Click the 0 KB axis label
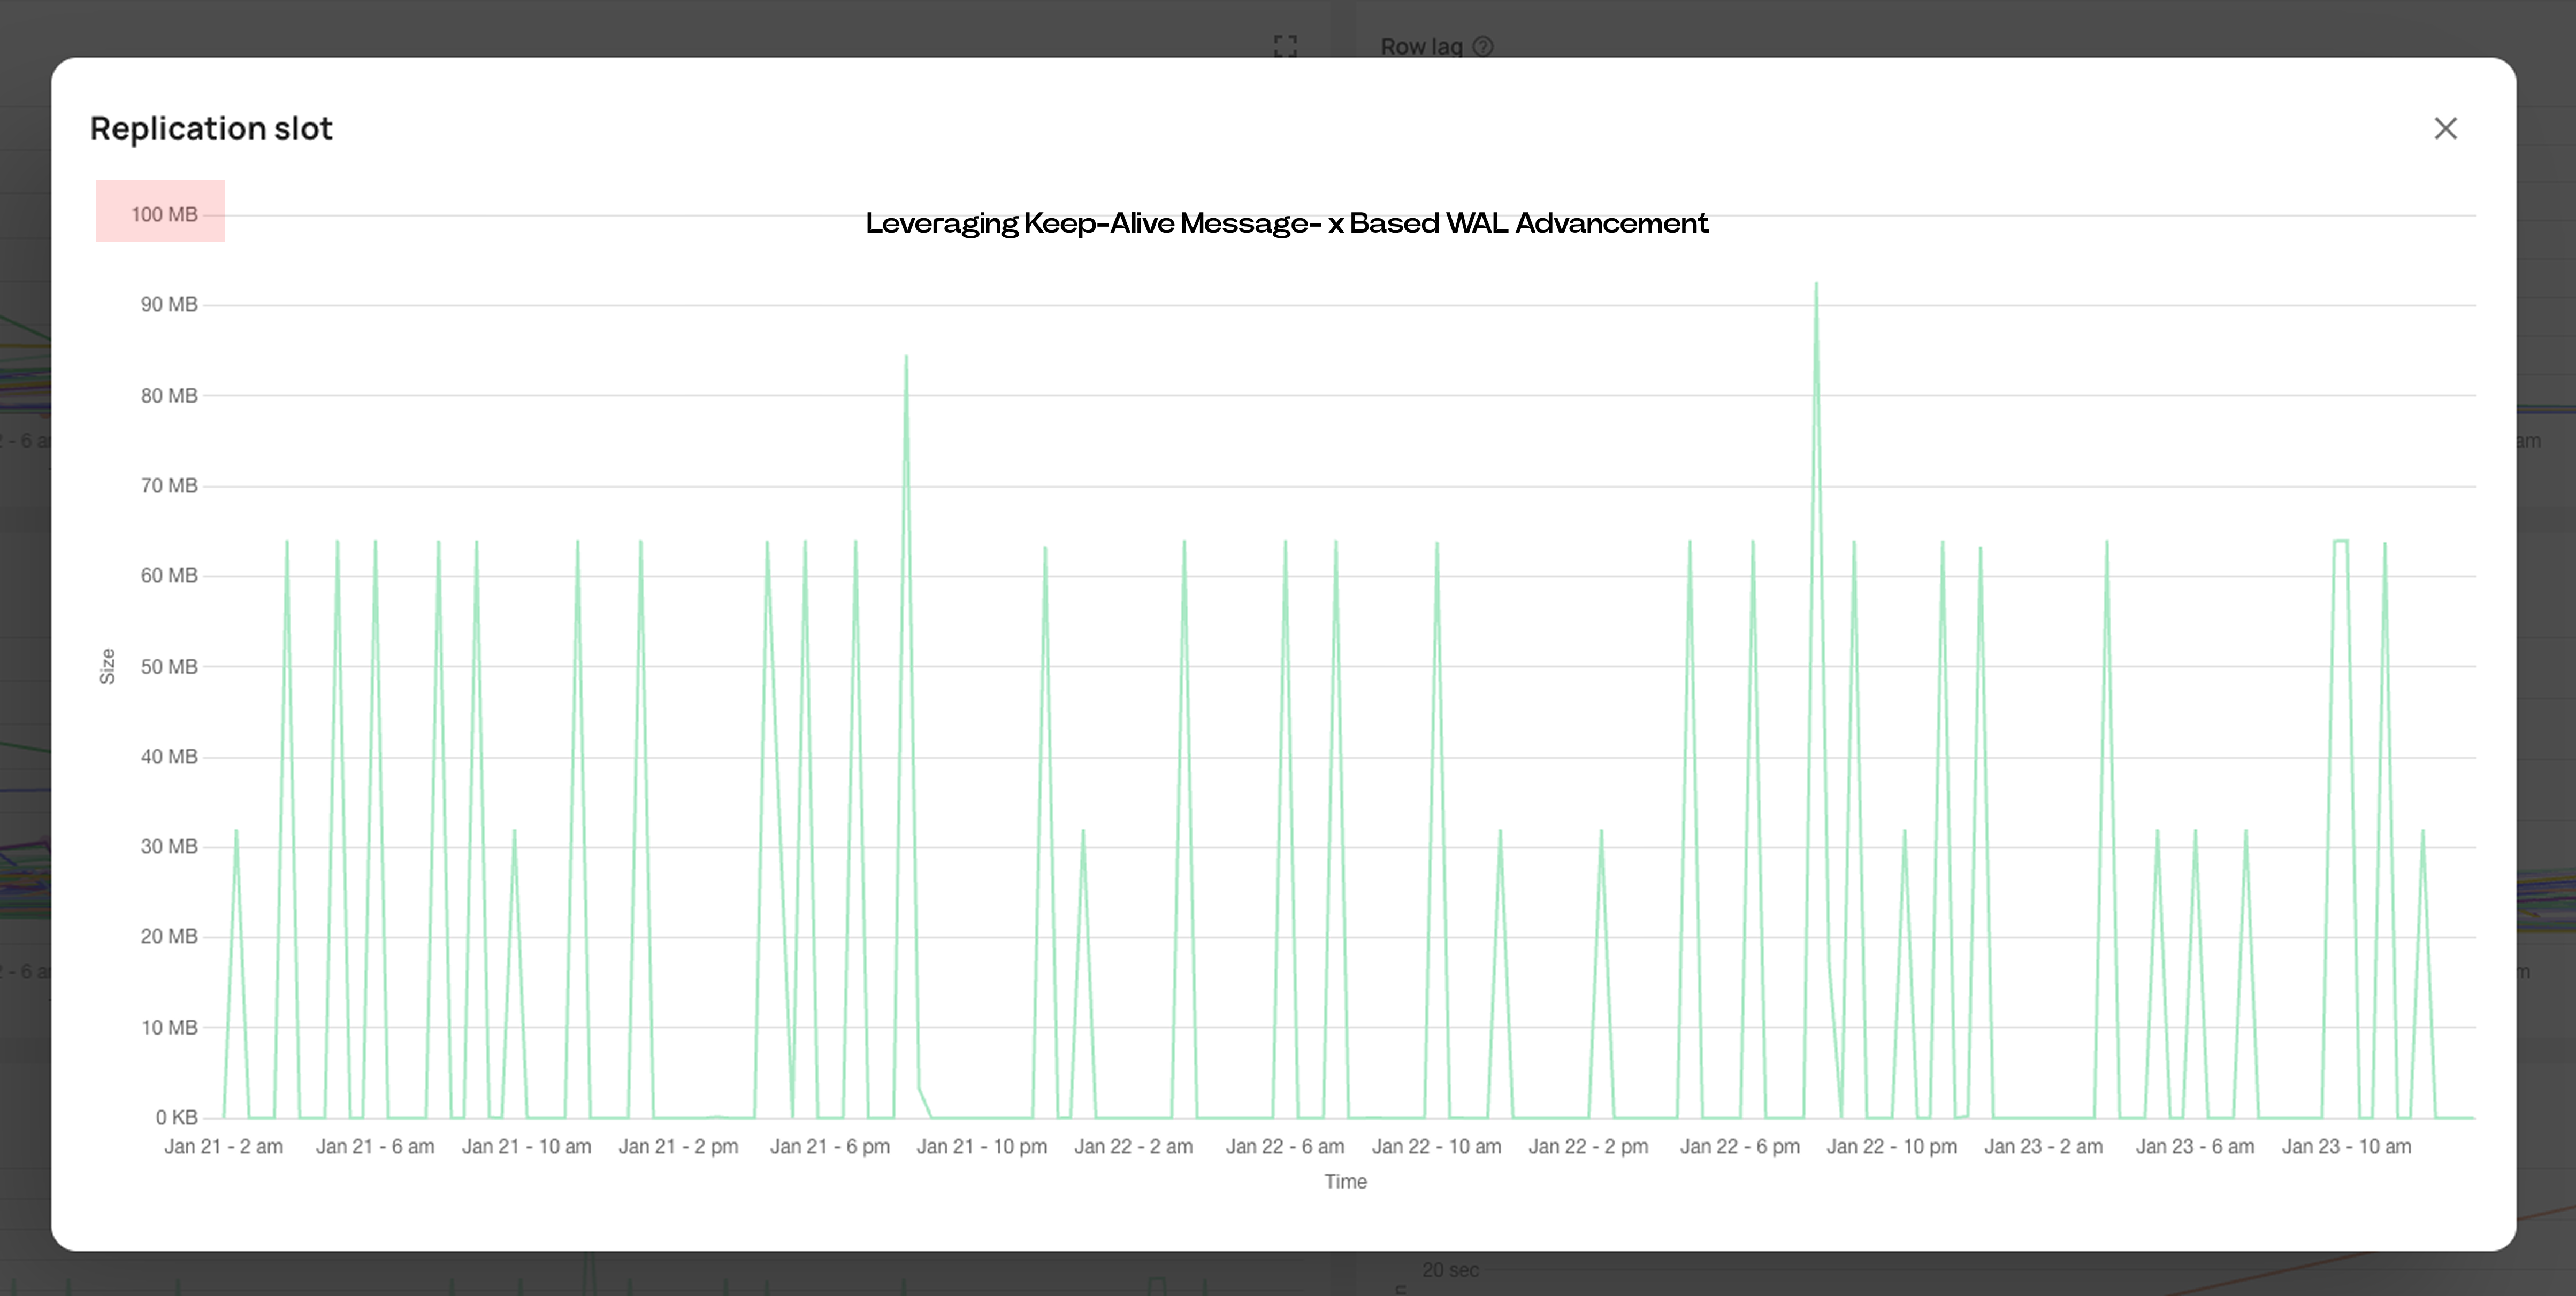 click(x=176, y=1117)
